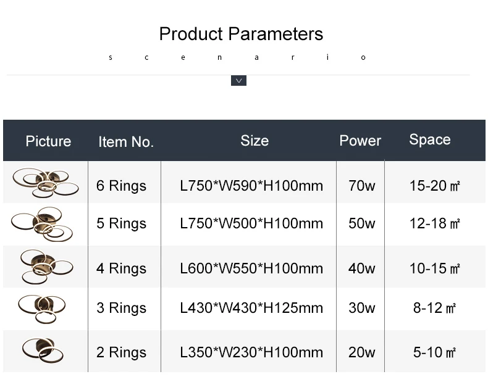Click the 2 Rings item label
488x390 pixels.
tap(121, 352)
